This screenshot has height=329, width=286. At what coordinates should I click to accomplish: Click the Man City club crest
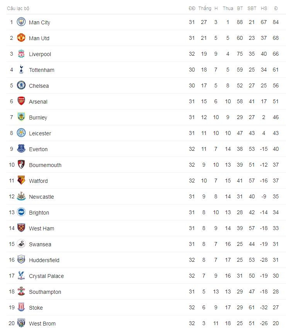[x=21, y=22]
